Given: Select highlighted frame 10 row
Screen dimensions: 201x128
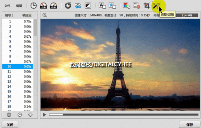Looking at the screenshot, I should tap(18, 67).
